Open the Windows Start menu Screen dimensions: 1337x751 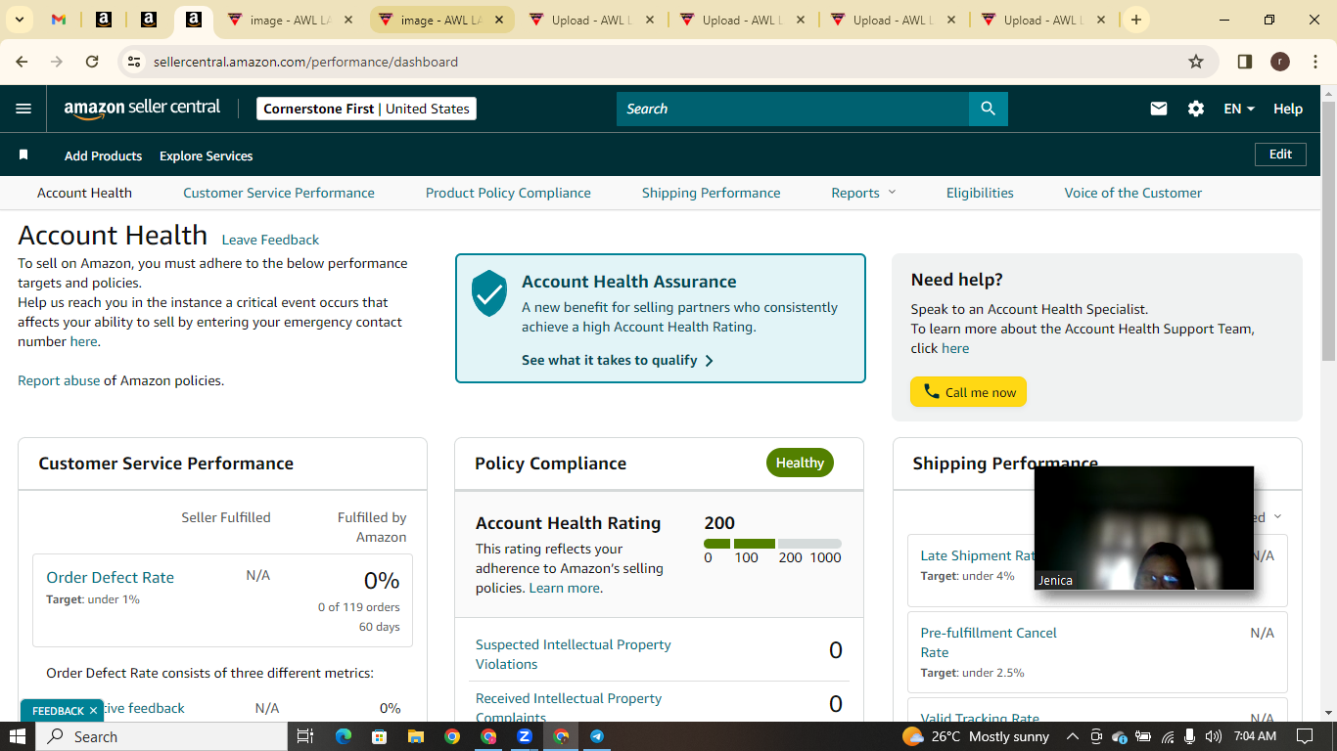(18, 736)
